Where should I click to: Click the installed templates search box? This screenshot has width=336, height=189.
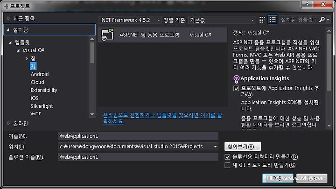point(299,20)
